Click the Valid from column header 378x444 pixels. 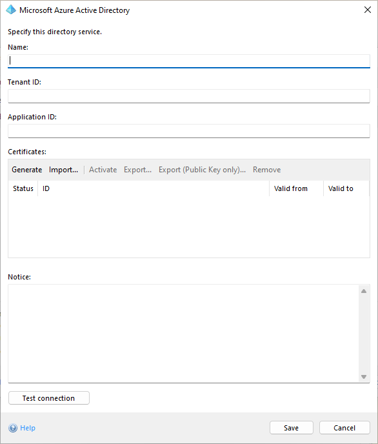click(296, 188)
